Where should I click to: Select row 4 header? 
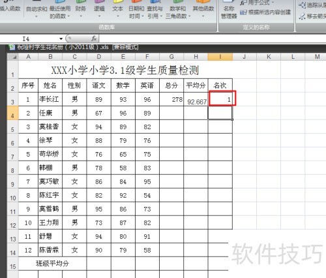click(13, 113)
